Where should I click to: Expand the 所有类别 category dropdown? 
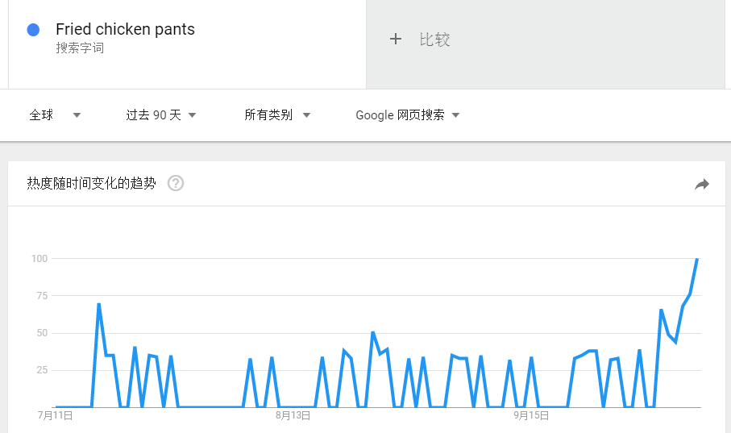pyautogui.click(x=277, y=114)
